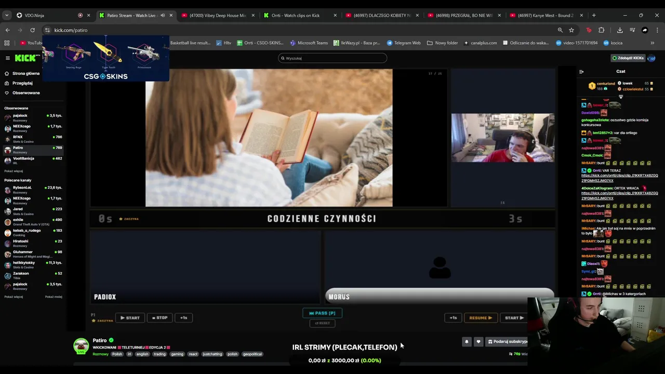
Task: Collapse recommended channels with Pokaż mniej
Action: [54, 297]
